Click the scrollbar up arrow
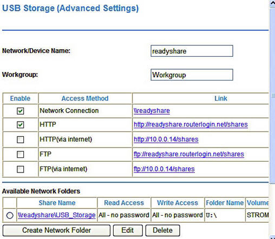 (x=272, y=3)
